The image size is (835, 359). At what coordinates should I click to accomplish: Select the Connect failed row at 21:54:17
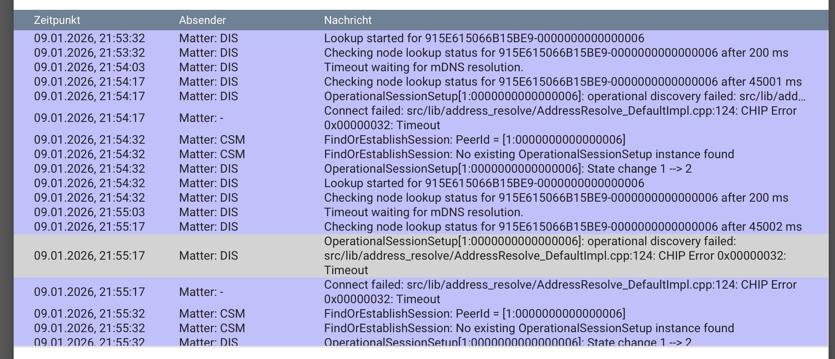tap(560, 118)
